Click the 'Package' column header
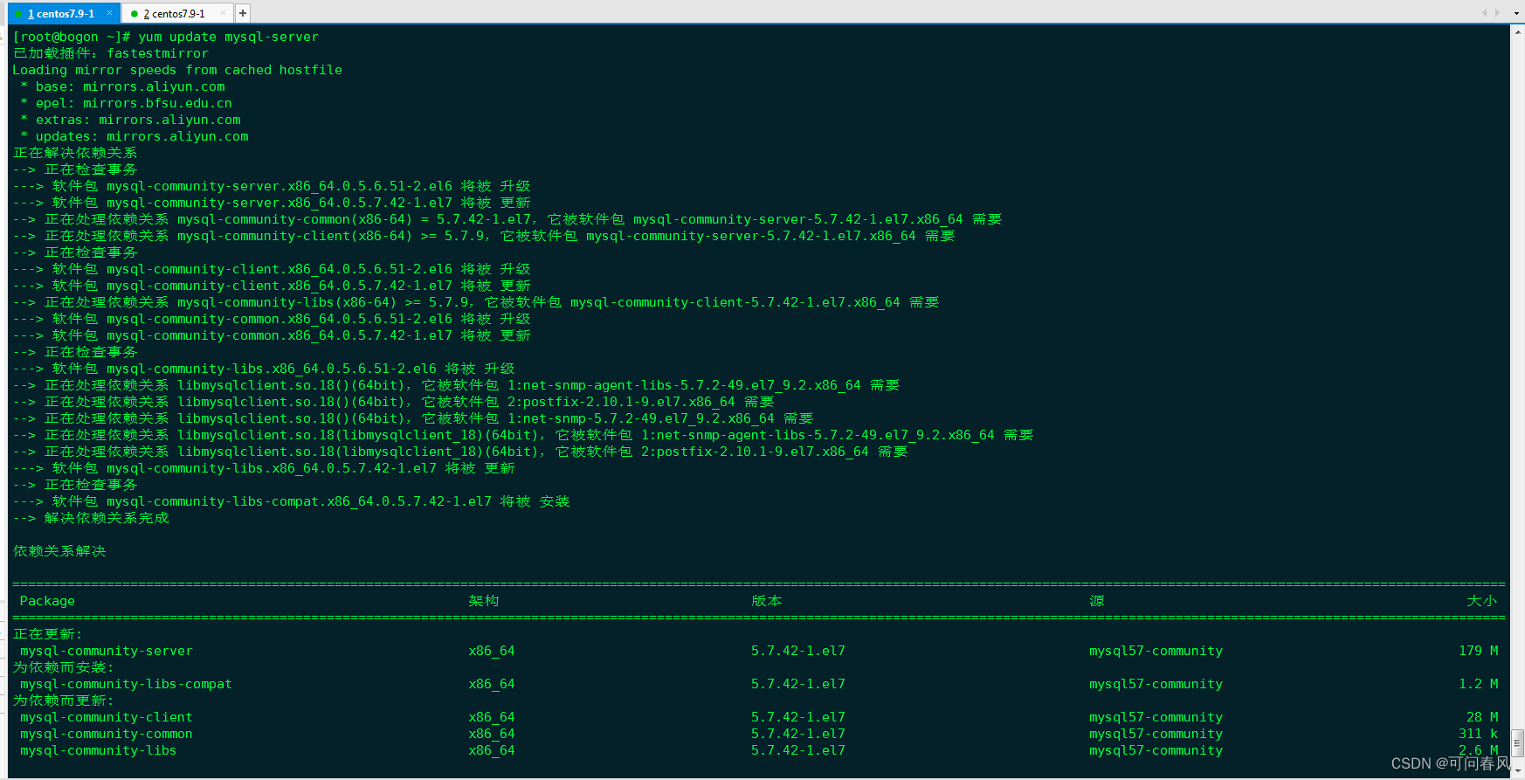1525x780 pixels. (x=47, y=601)
